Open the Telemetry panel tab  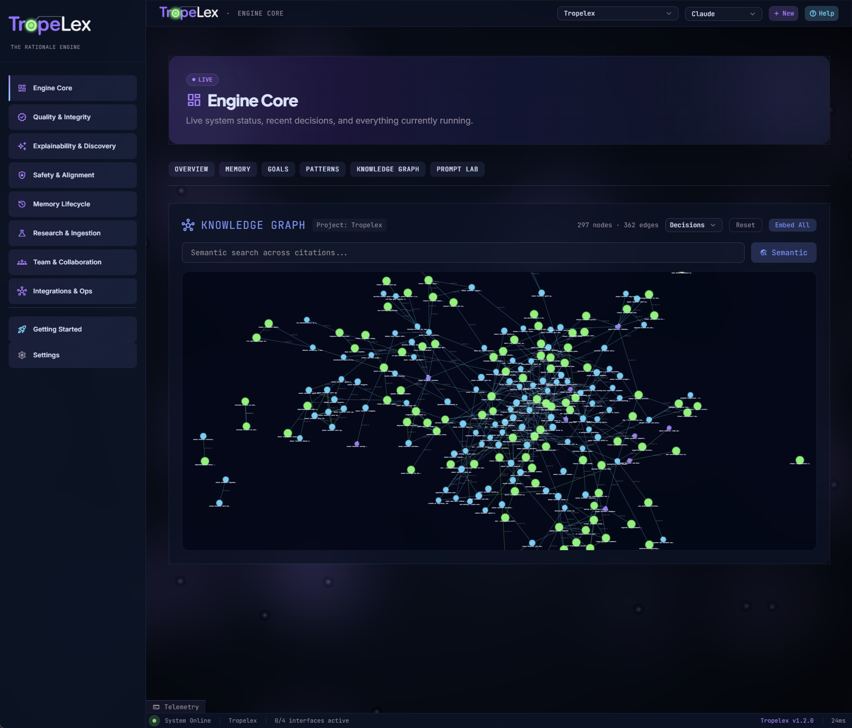coord(176,707)
